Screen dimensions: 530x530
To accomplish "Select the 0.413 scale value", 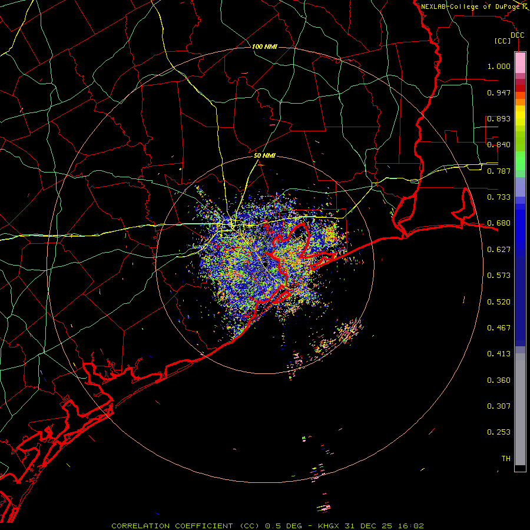I will click(499, 354).
